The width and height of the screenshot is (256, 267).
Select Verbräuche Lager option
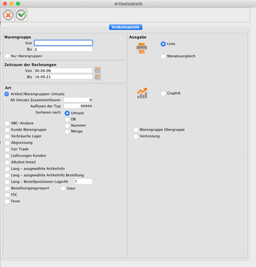(x=7, y=136)
